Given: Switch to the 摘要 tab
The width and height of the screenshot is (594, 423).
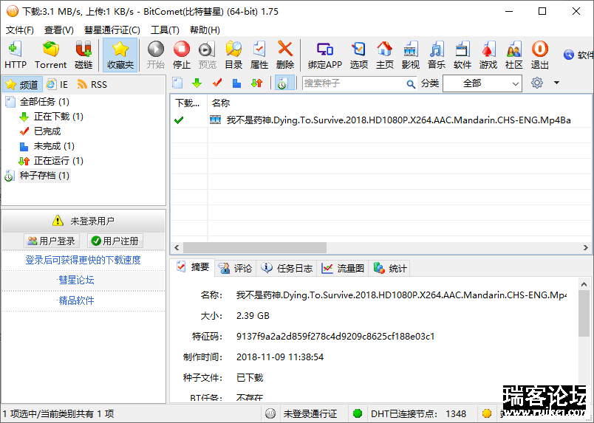Looking at the screenshot, I should 193,267.
